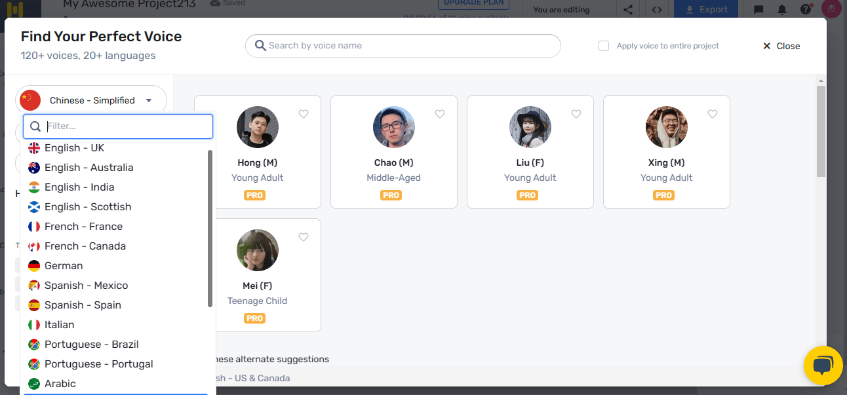Open the embed code icon
This screenshot has width=847, height=395.
click(656, 10)
